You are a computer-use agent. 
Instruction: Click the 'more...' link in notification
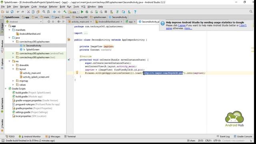pyautogui.click(x=188, y=28)
